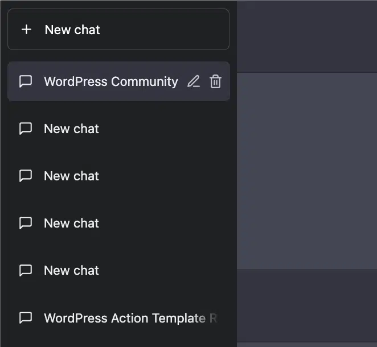377x347 pixels.
Task: Click the chat bubble icon beside WordPress Action Template
Action: [26, 318]
